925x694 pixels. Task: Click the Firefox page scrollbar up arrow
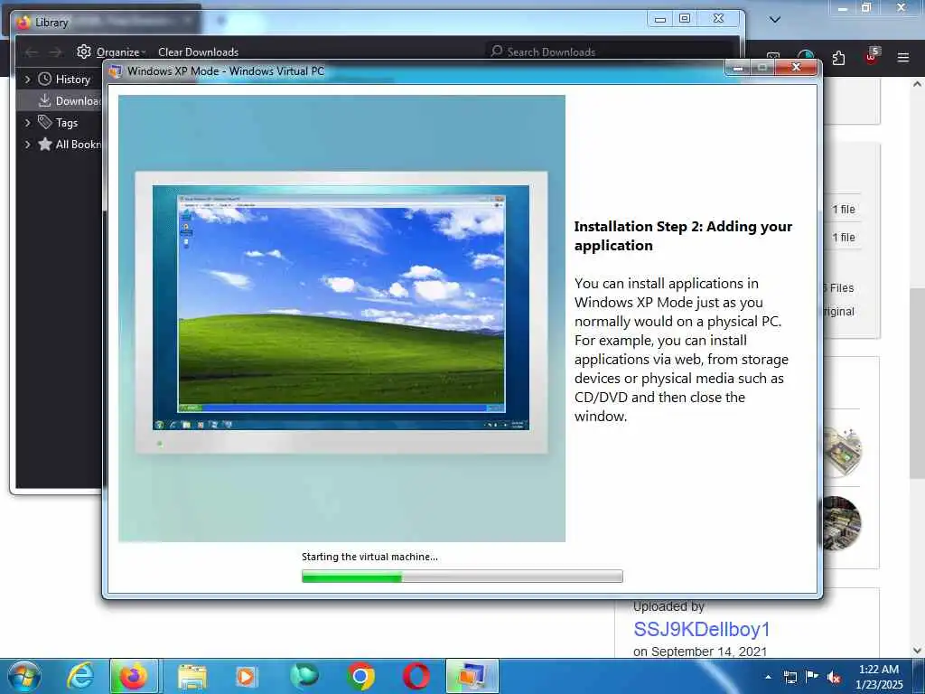pyautogui.click(x=917, y=84)
